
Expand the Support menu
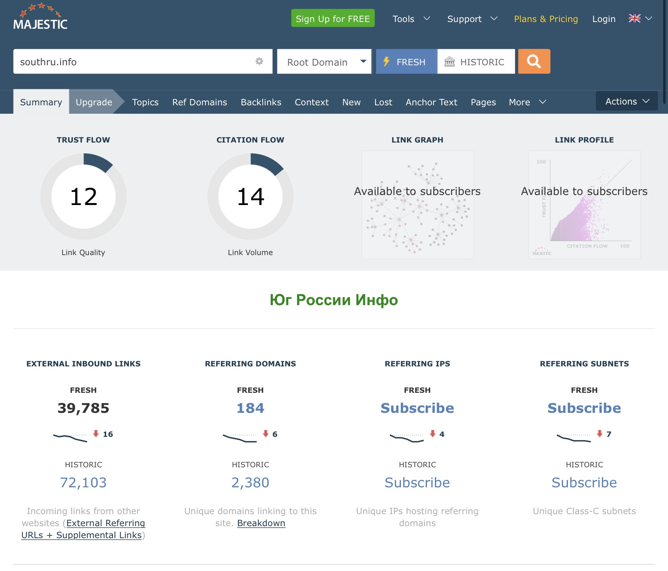point(472,19)
